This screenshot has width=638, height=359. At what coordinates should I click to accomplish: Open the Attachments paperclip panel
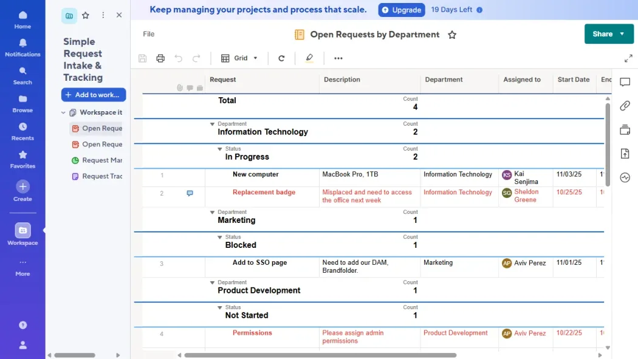point(625,106)
